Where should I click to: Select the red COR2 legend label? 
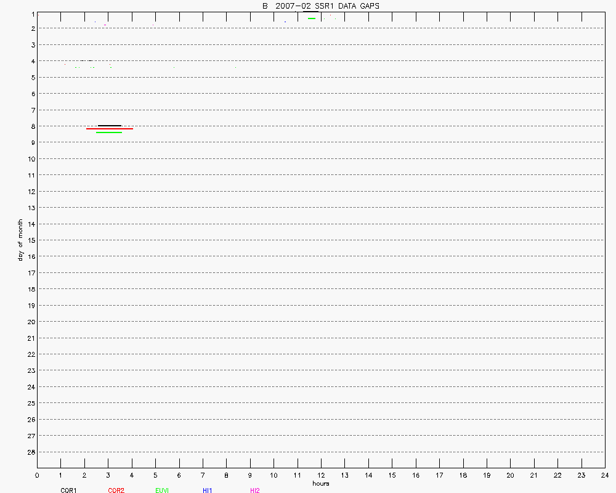(116, 491)
